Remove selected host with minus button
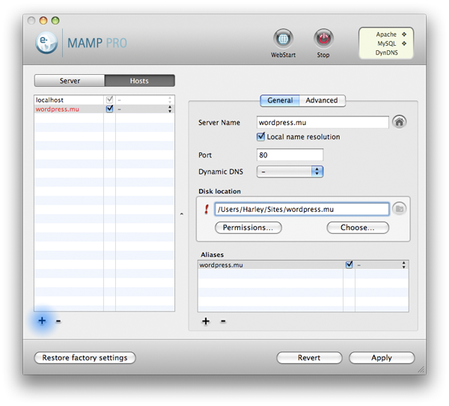The image size is (449, 406). pos(59,321)
